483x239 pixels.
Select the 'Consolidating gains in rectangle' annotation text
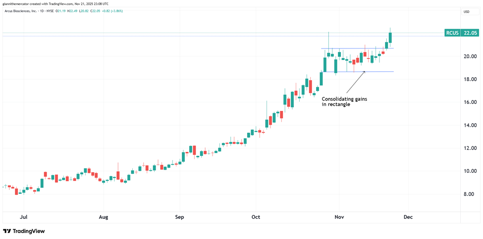point(344,101)
